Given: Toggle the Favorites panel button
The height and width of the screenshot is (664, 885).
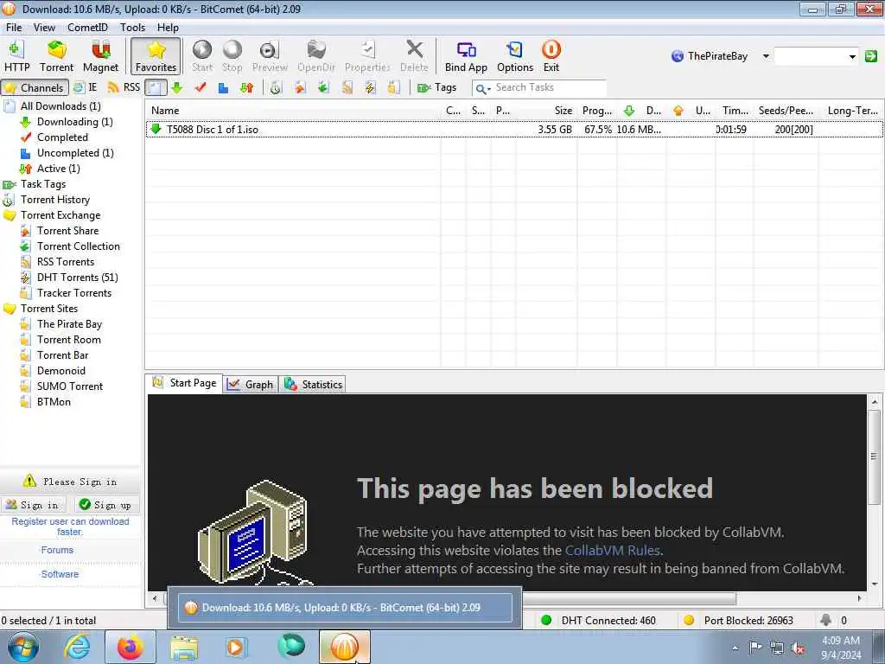Looking at the screenshot, I should tap(156, 56).
